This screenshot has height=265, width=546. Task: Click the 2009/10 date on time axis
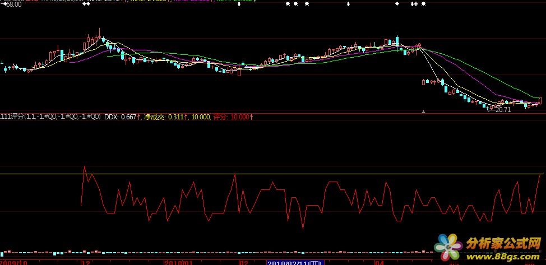[14, 262]
